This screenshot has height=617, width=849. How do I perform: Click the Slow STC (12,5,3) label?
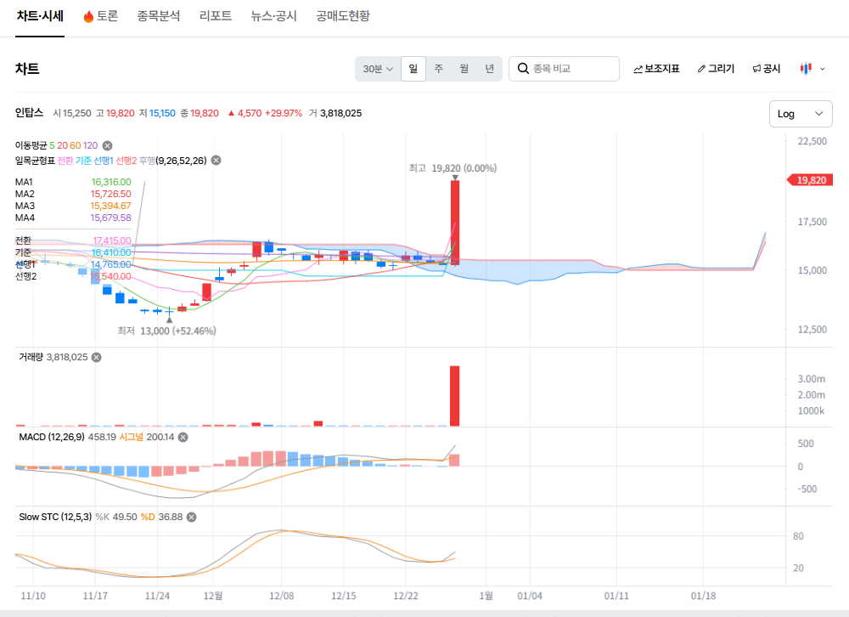(55, 518)
